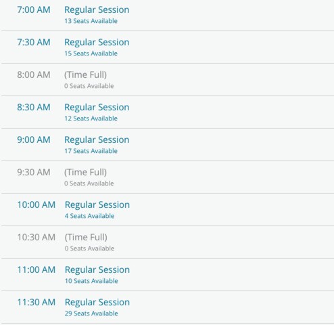Choose the 8:30 AM Regular Session
The width and height of the screenshot is (334, 325).
coord(168,112)
